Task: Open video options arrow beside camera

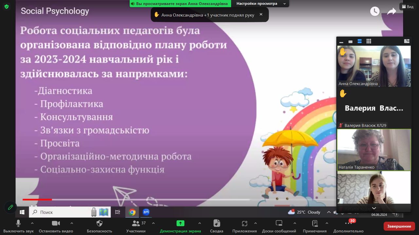Action: pos(72,223)
